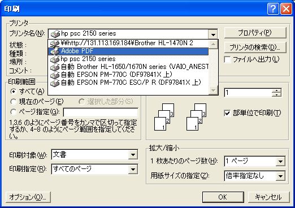The image size is (295, 208).
Task: Click printer list scrollbar up arrow
Action: point(213,44)
